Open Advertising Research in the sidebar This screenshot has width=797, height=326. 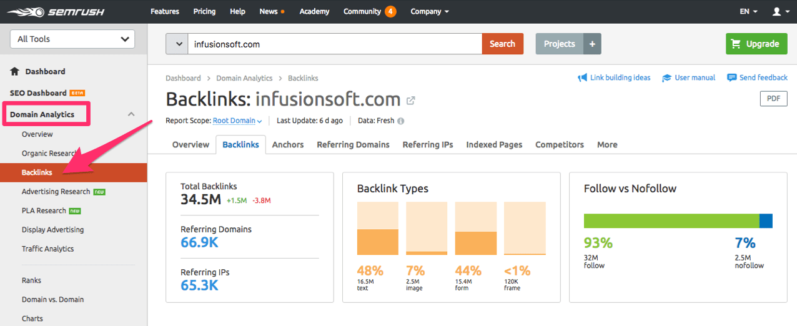[x=56, y=192]
